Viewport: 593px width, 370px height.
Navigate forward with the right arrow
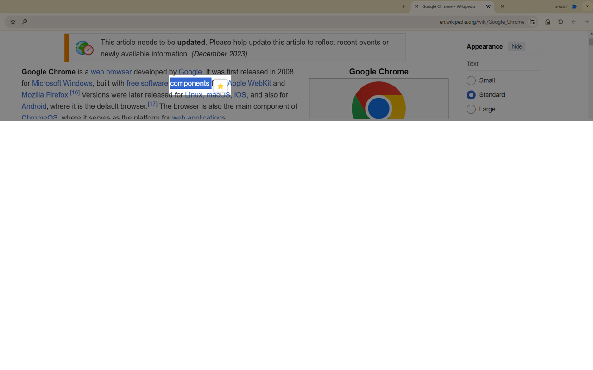pyautogui.click(x=587, y=22)
